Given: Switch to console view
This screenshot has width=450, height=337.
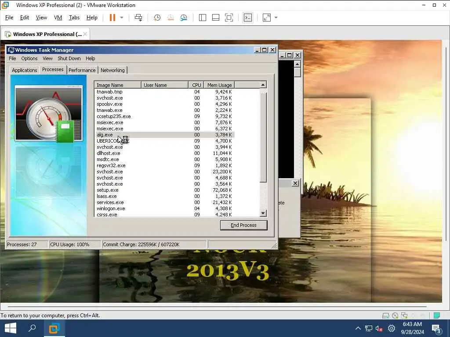Looking at the screenshot, I should pyautogui.click(x=248, y=18).
